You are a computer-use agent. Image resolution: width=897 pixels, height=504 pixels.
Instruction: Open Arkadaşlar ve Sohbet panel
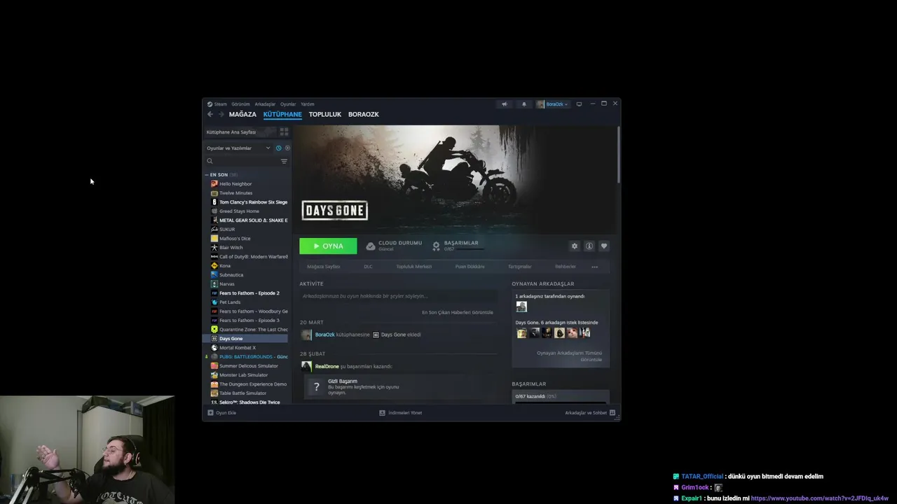[590, 413]
